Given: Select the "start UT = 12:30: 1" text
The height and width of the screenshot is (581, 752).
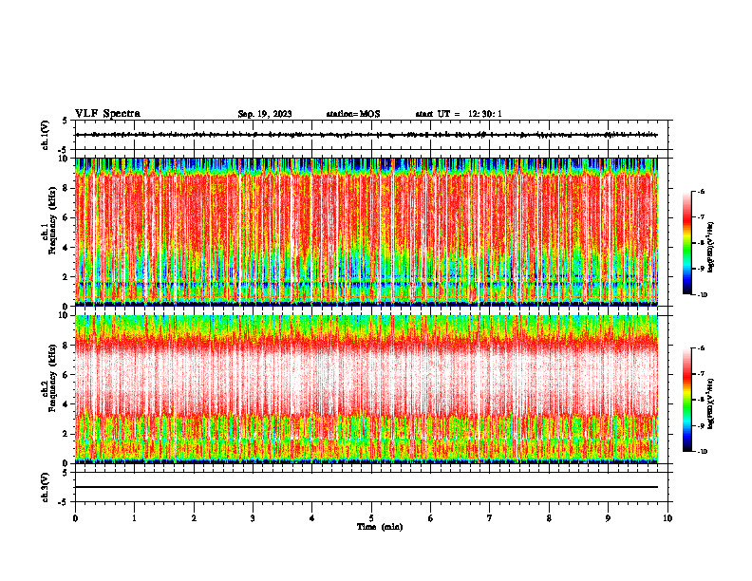Looking at the screenshot, I should click(x=459, y=114).
